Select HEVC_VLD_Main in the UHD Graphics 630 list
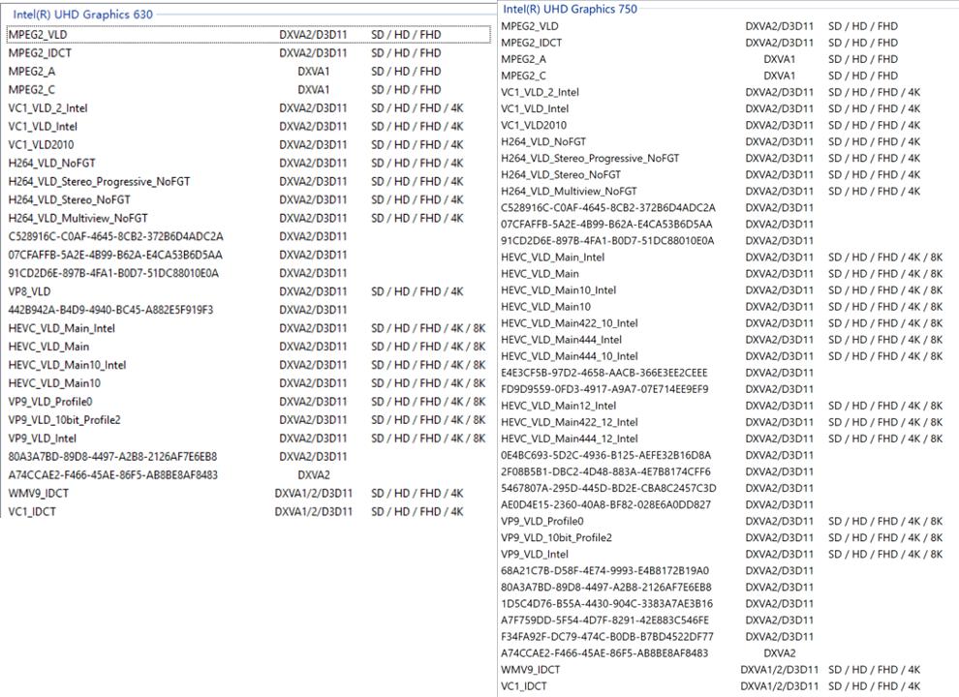Image resolution: width=959 pixels, height=697 pixels. tap(249, 347)
